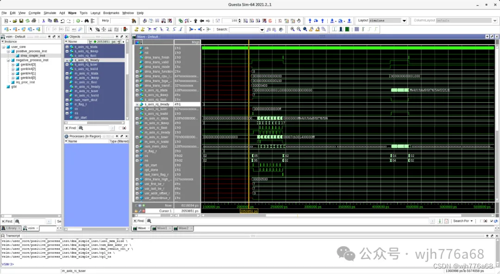Viewport: 500px width, 274px height.
Task: Click the Undo toolbar icon
Action: pos(62,21)
